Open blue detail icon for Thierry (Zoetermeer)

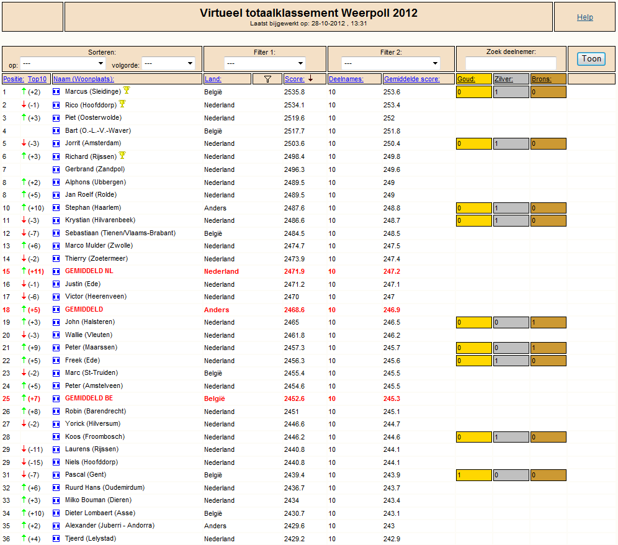[56, 259]
